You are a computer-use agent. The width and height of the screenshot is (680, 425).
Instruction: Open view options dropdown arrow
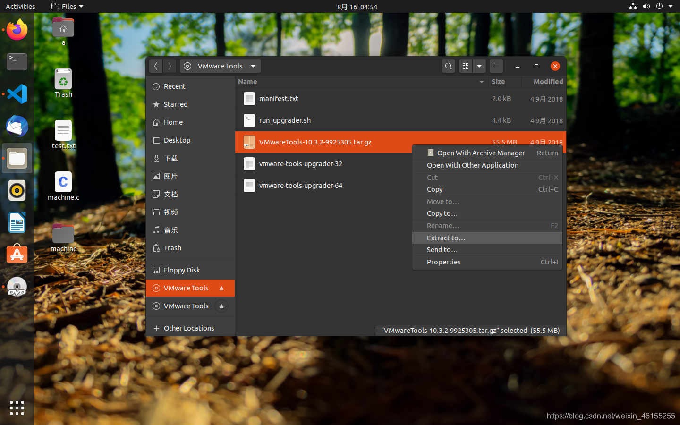479,66
